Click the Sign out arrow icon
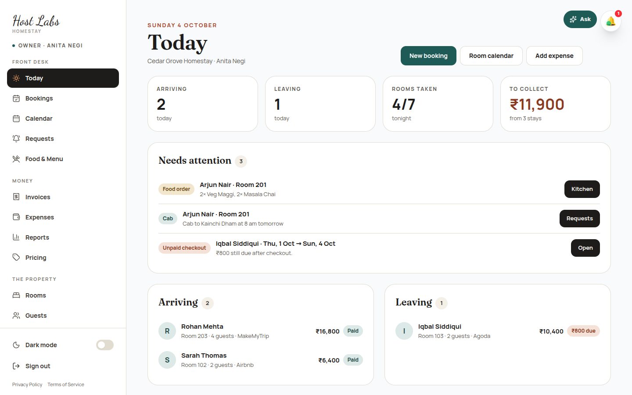The height and width of the screenshot is (395, 632). click(x=16, y=366)
